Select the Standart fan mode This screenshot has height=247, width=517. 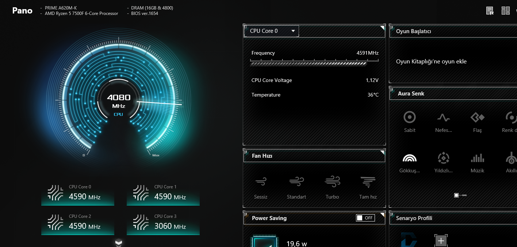296,188
